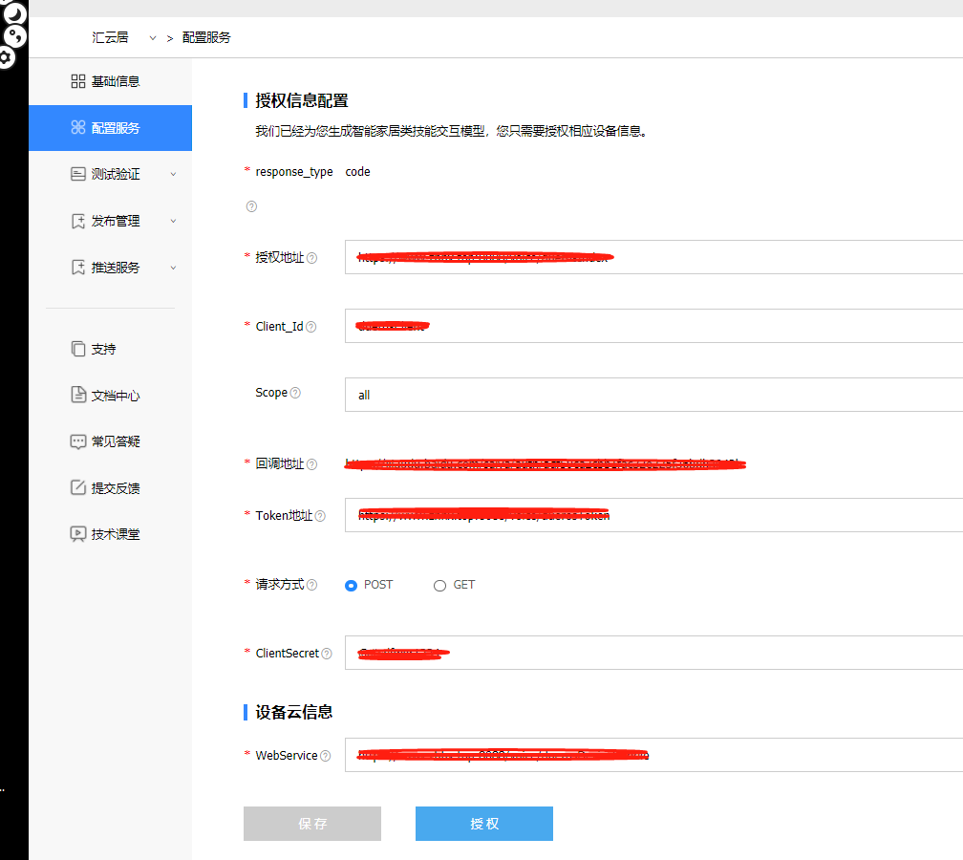Focus the Client_Id input field

653,326
